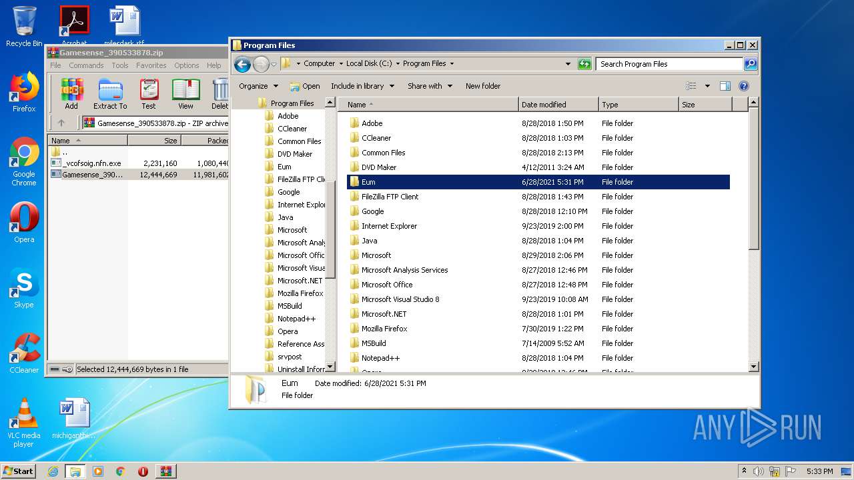Open the WinRAR Commands menu
Viewport: 854px width, 480px height.
pos(86,65)
